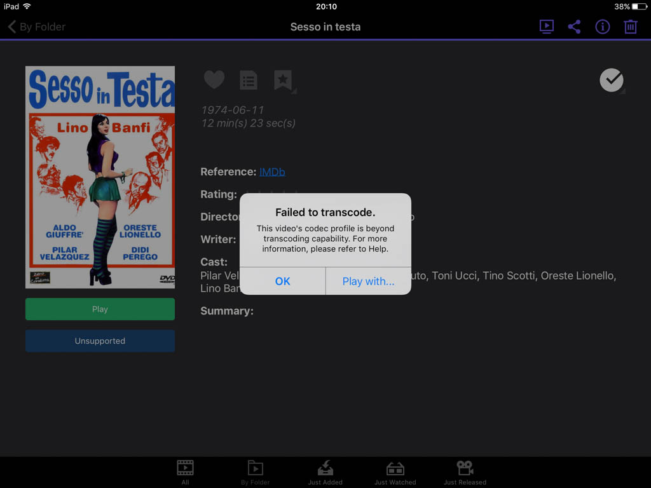Switch to the By Folder tab
The image size is (651, 488).
click(x=256, y=472)
